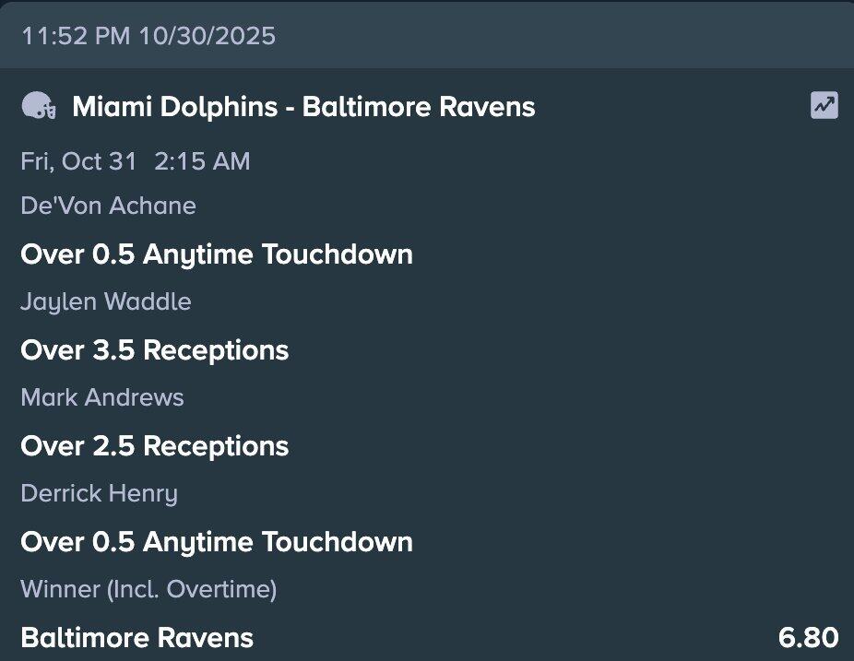Screen dimensions: 854x661
Task: Select Miami Dolphins in the match title
Action: coord(174,107)
